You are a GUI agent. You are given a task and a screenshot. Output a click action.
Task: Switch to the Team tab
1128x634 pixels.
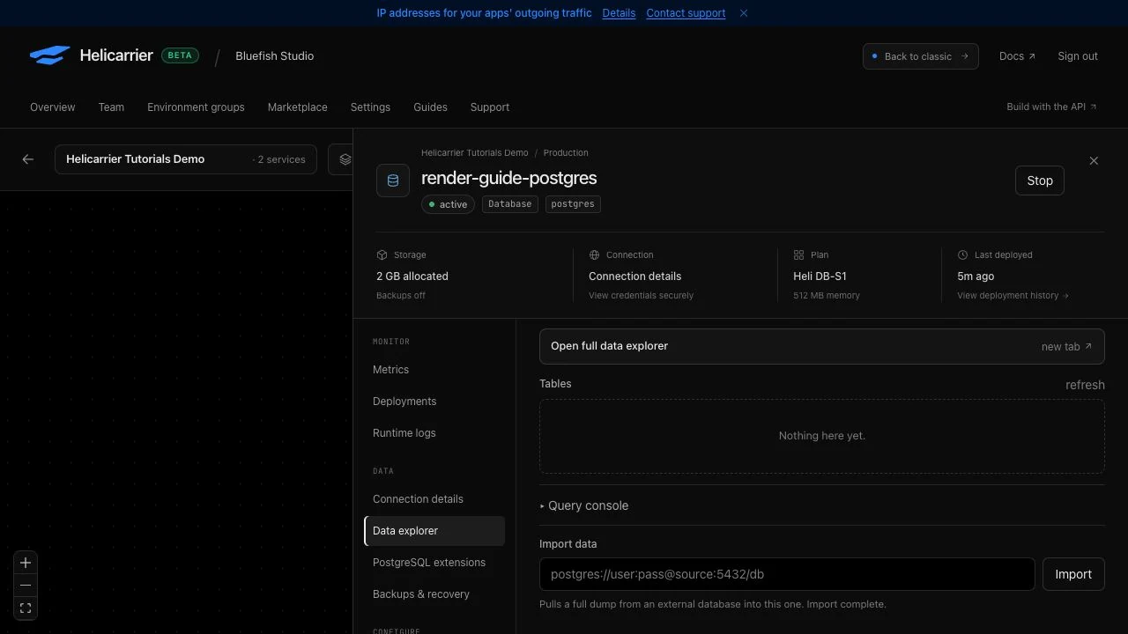[111, 107]
